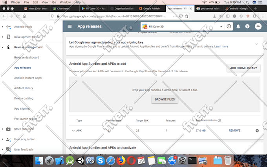267x167 pixels.
Task: Go to Release dashboard in sidebar
Action: (27, 57)
